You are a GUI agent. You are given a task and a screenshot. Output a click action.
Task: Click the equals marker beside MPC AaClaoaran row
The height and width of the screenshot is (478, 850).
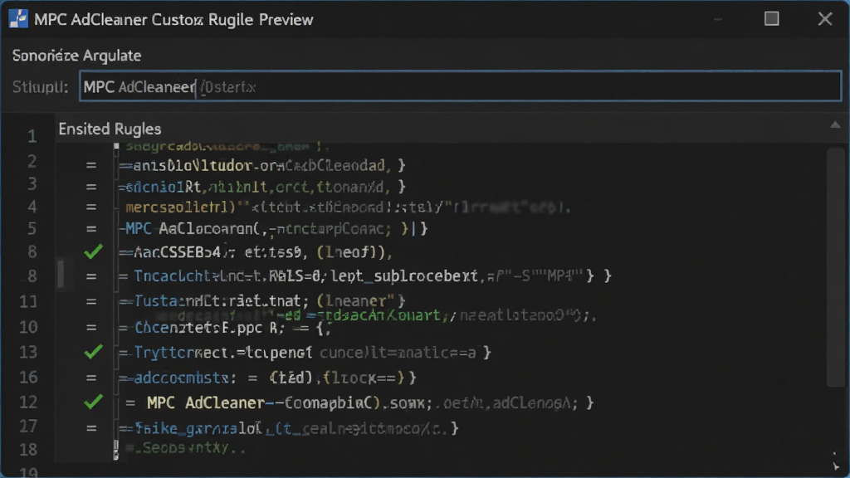[91, 229]
